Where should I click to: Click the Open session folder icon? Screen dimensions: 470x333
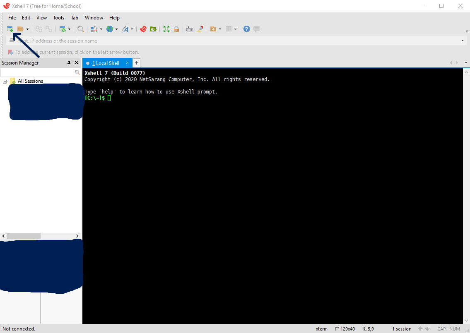tap(20, 29)
